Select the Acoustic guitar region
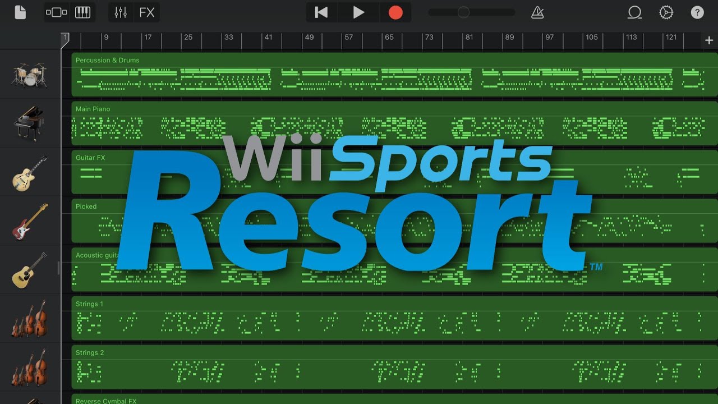The width and height of the screenshot is (718, 404). pos(394,270)
